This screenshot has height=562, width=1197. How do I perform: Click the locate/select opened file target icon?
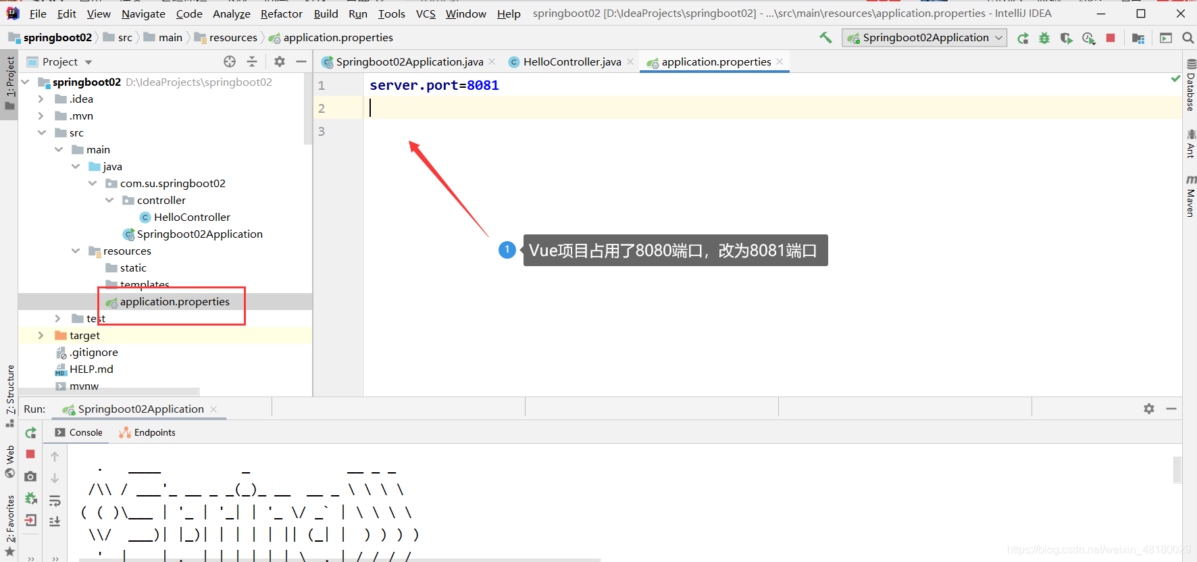click(x=230, y=61)
